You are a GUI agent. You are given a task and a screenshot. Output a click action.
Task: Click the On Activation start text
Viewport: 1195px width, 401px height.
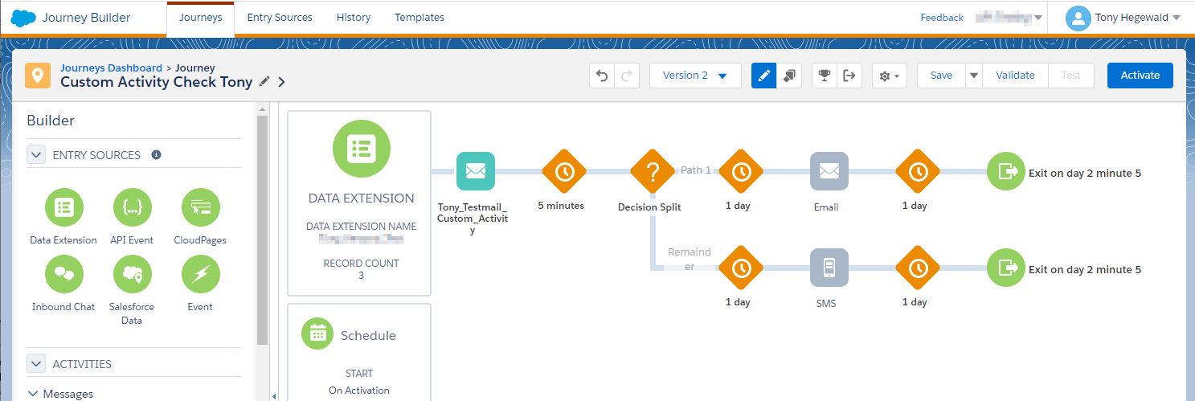(359, 390)
